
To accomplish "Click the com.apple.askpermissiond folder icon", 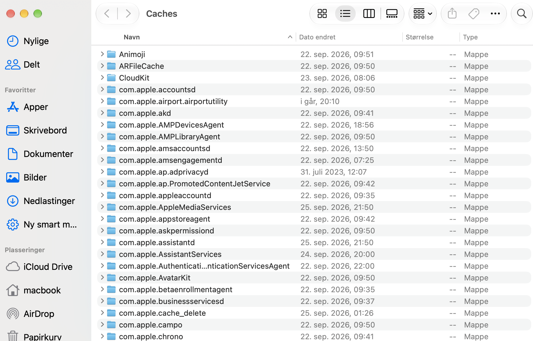I will click(x=111, y=230).
